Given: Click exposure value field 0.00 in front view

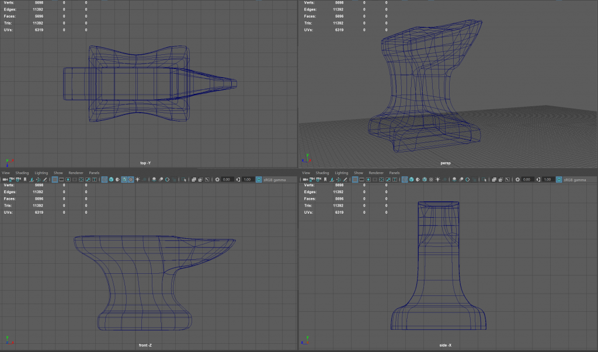Looking at the screenshot, I should tap(227, 180).
